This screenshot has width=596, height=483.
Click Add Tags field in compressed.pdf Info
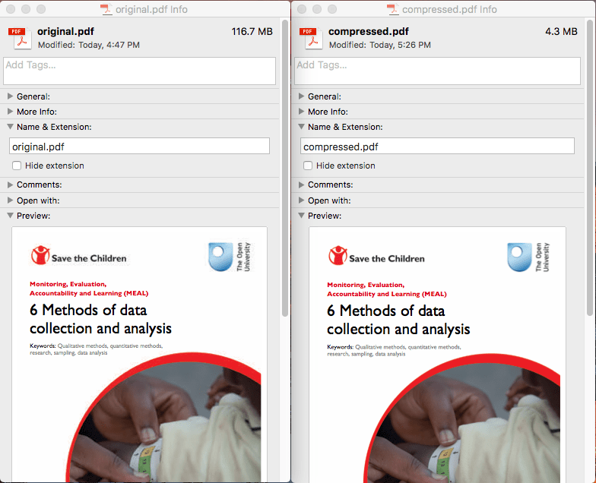[438, 71]
